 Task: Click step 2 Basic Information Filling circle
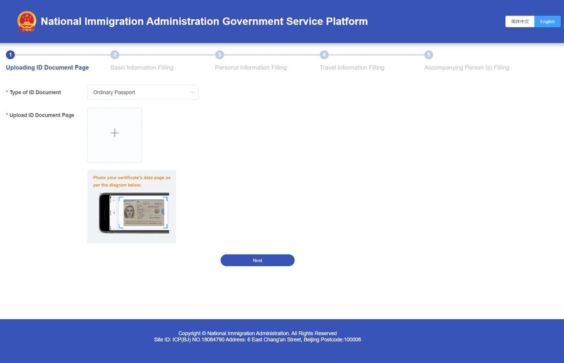click(x=115, y=55)
